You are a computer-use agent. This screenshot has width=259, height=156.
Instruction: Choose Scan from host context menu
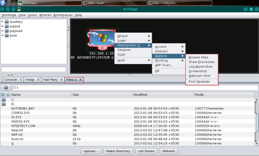point(133,54)
